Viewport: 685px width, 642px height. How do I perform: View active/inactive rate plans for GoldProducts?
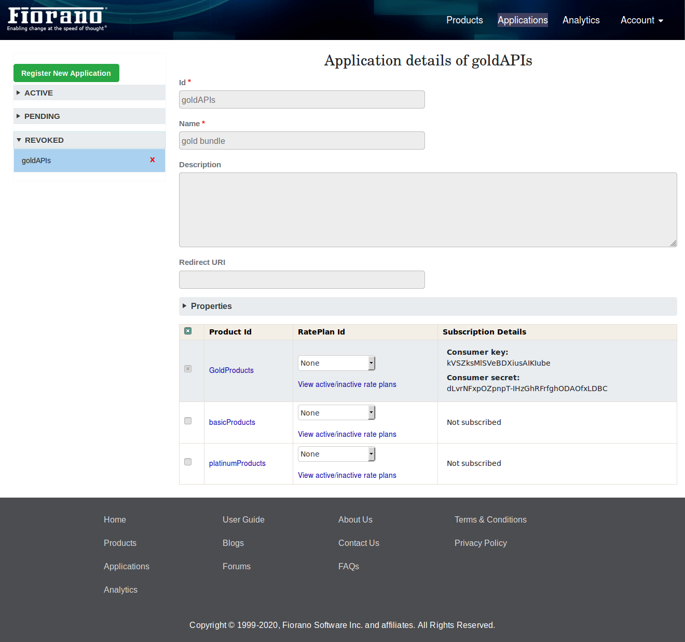coord(347,384)
